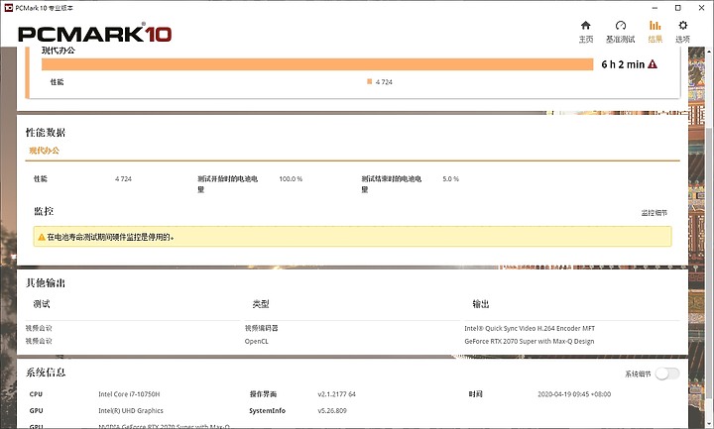Click the 测试 column header
Viewport: 714px width, 429px height.
click(x=42, y=304)
